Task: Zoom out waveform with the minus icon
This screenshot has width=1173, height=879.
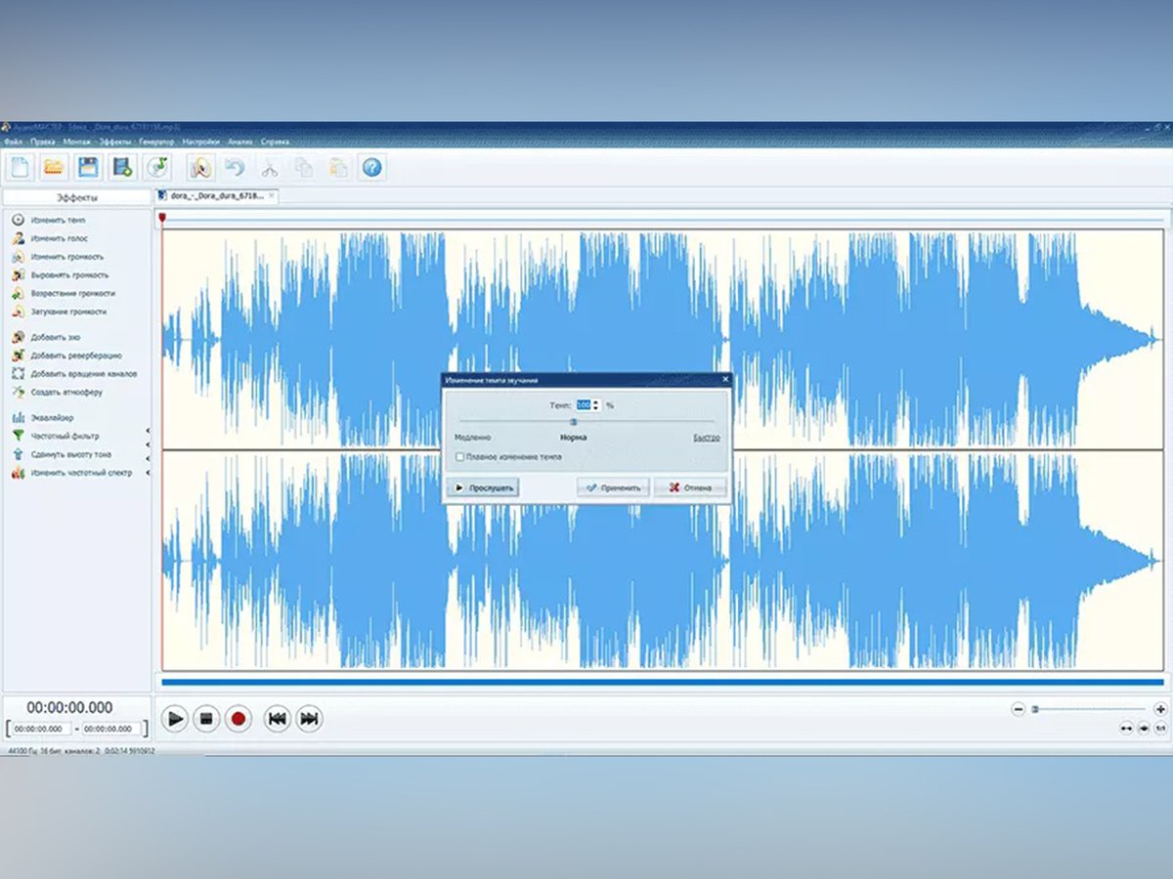Action: pyautogui.click(x=1019, y=709)
